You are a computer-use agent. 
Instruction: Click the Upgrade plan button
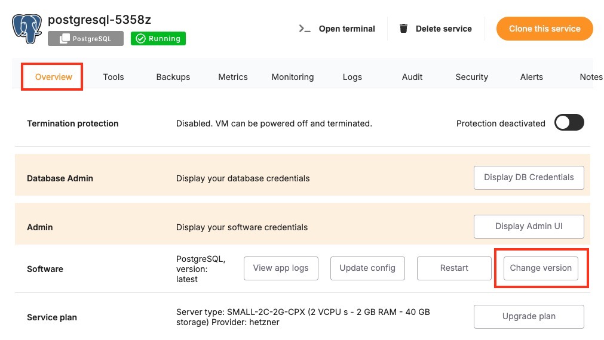529,317
